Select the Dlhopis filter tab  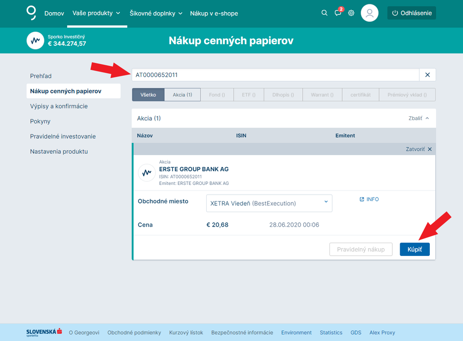tap(283, 94)
